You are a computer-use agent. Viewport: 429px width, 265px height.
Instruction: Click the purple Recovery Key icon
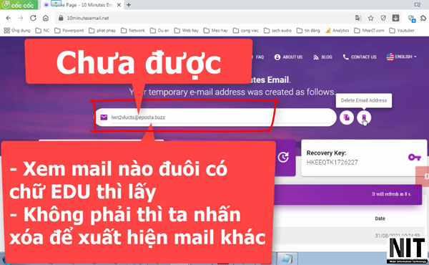(414, 158)
